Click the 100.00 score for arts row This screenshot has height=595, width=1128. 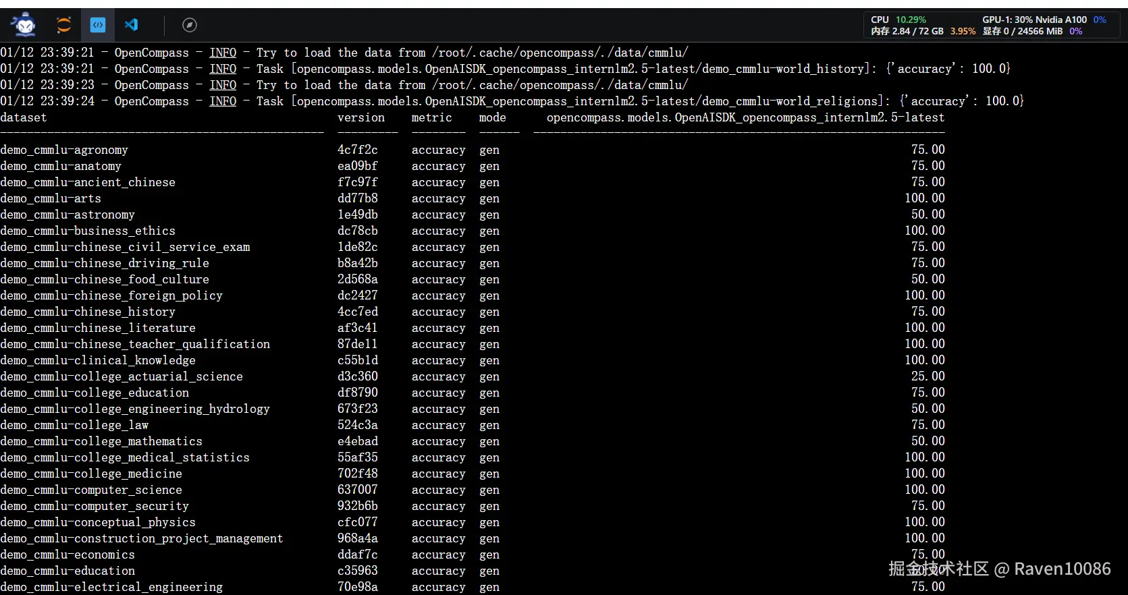point(925,198)
